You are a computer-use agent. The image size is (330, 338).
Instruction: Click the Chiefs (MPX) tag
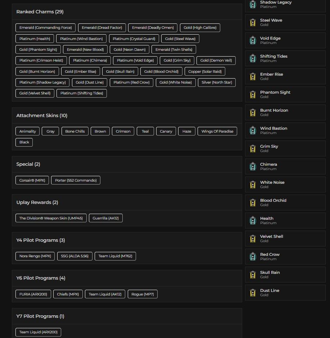click(x=68, y=294)
